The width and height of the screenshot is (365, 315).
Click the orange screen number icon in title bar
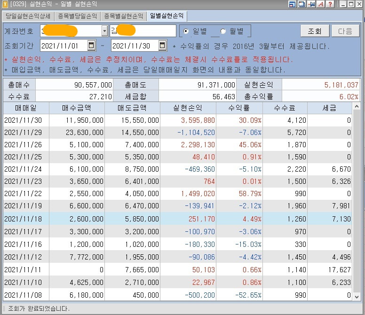5,4
